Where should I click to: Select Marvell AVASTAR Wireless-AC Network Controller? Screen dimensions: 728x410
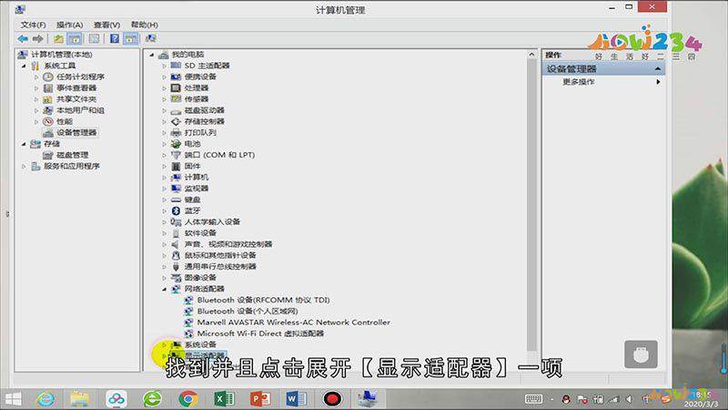tap(293, 323)
